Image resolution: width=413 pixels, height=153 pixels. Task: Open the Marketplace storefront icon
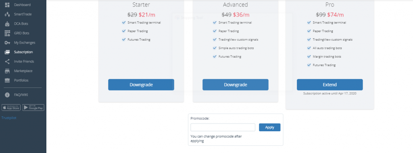pos(7,71)
